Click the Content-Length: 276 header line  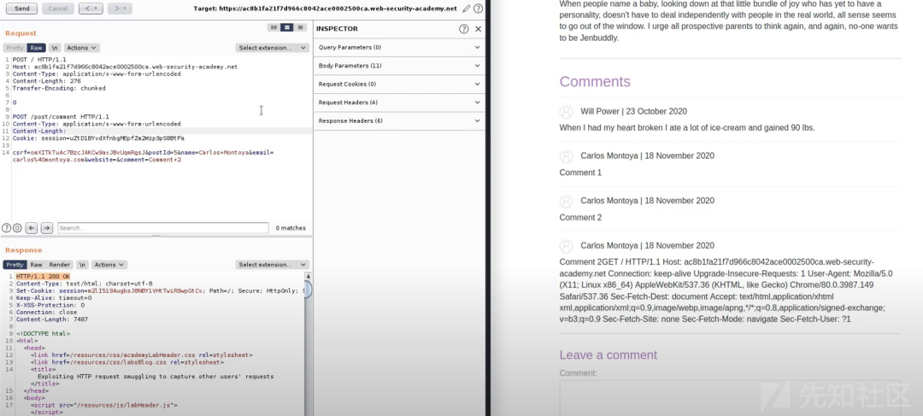(46, 81)
